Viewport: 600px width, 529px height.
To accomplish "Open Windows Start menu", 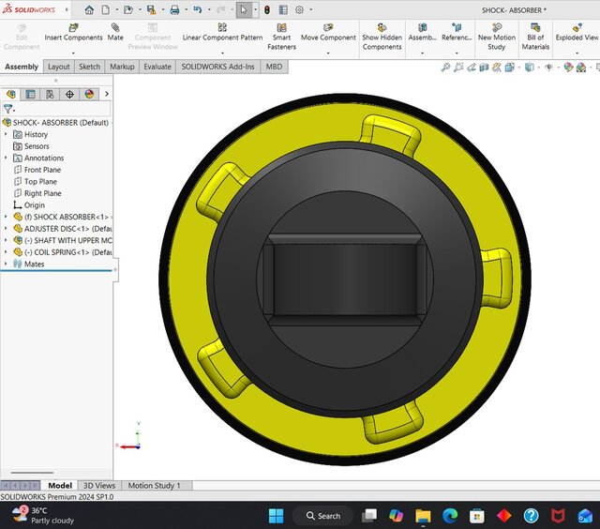I will click(277, 516).
